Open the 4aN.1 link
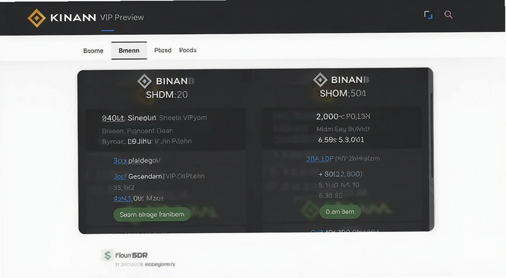This screenshot has height=278, width=506. pos(122,198)
